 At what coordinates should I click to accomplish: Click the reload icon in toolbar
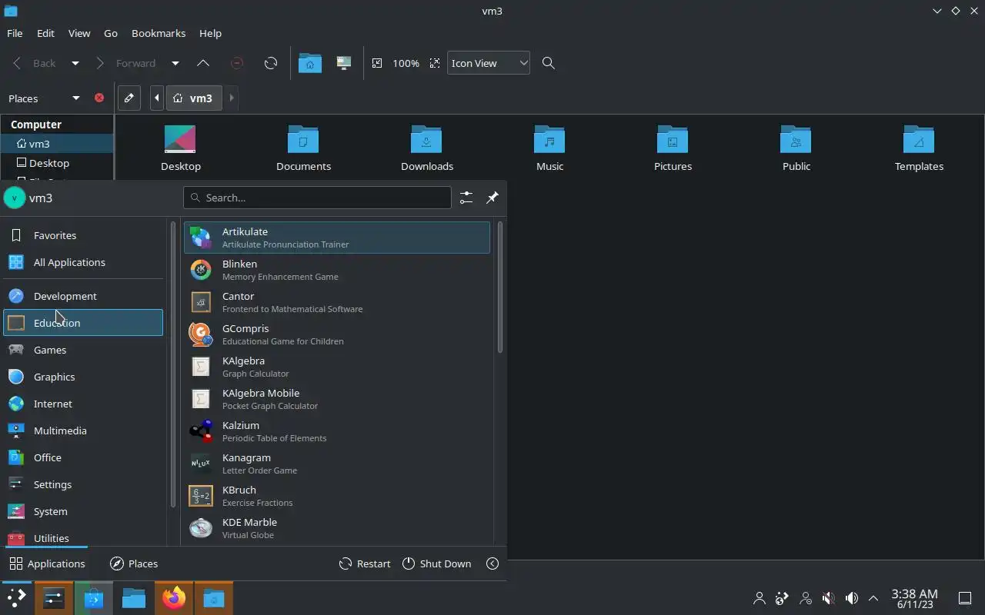[271, 63]
